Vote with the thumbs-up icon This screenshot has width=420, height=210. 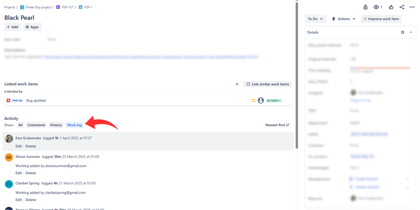coord(391,7)
